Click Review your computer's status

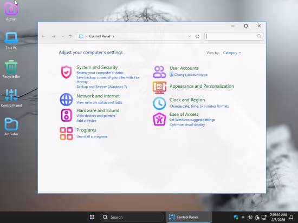point(100,73)
